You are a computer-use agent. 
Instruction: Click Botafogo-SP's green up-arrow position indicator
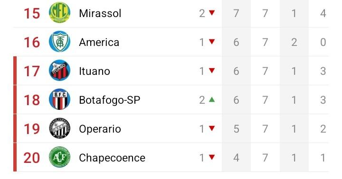point(212,99)
